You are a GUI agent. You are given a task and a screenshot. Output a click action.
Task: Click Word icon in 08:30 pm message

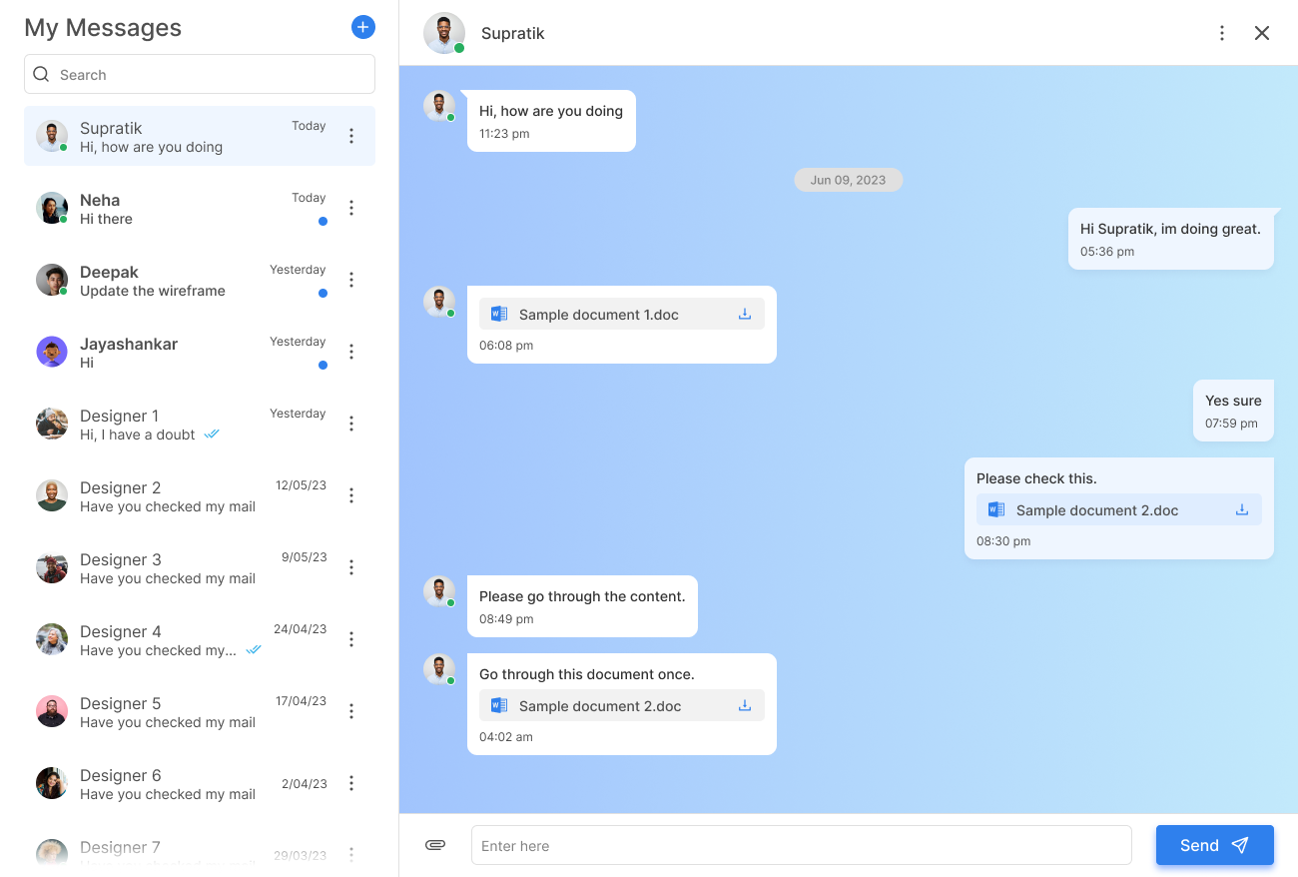coord(996,509)
